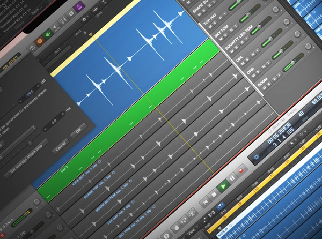Lower the -19.5 dB value with the left arrow
The height and width of the screenshot is (239, 322).
(x=20, y=101)
